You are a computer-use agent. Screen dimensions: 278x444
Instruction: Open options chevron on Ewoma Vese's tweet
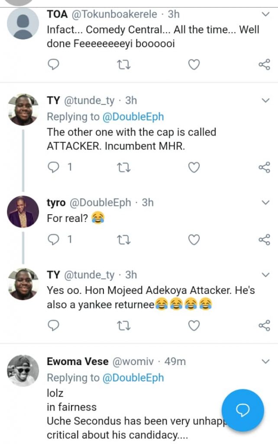tap(265, 361)
